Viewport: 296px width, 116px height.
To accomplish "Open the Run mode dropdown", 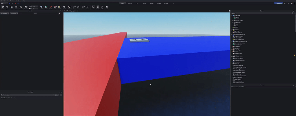I will click(x=4, y=3).
